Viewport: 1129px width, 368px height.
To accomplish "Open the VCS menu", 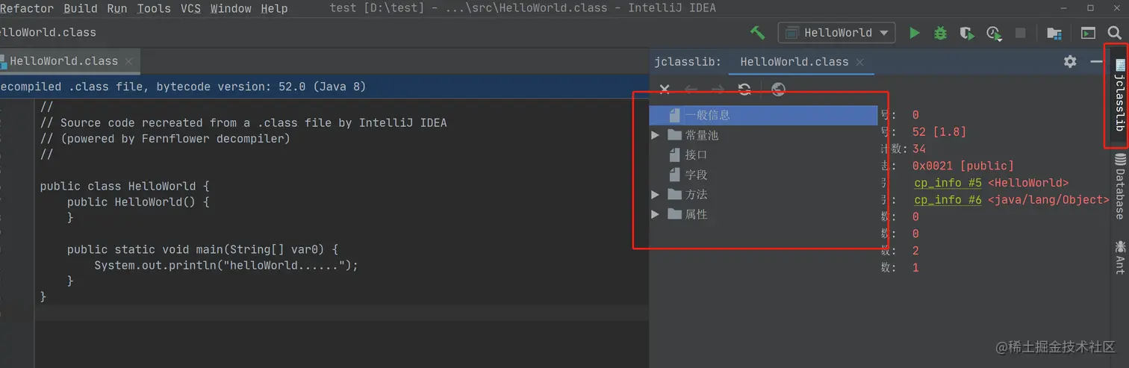I will click(x=190, y=8).
